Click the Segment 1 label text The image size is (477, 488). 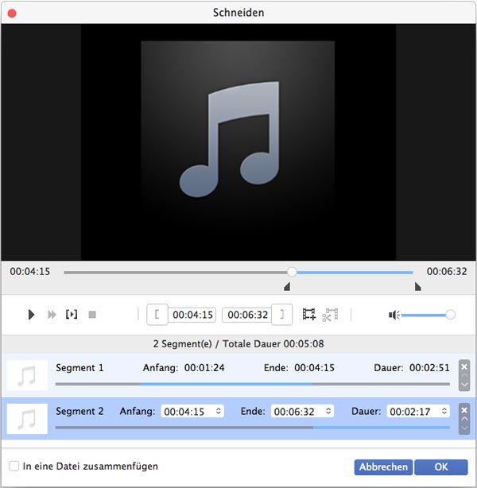click(x=79, y=368)
